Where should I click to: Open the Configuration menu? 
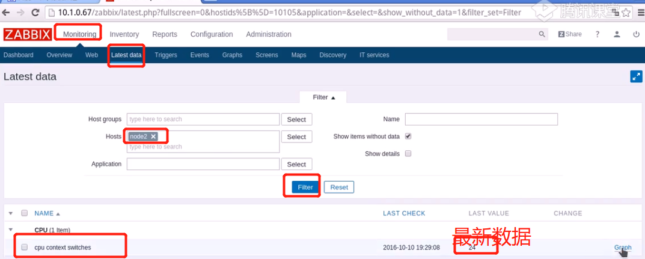[x=212, y=34]
